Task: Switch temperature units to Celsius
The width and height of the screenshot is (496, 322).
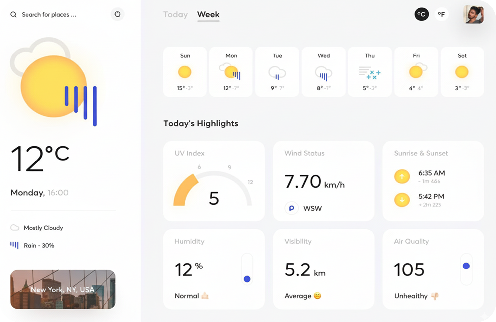Action: 421,14
